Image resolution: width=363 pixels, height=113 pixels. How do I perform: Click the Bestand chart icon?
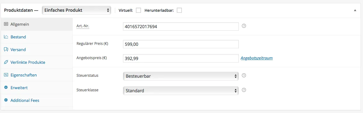pyautogui.click(x=6, y=37)
